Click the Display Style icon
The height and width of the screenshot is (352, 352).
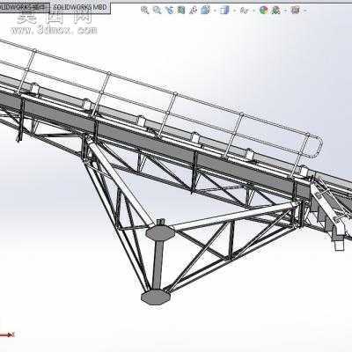coord(224,11)
